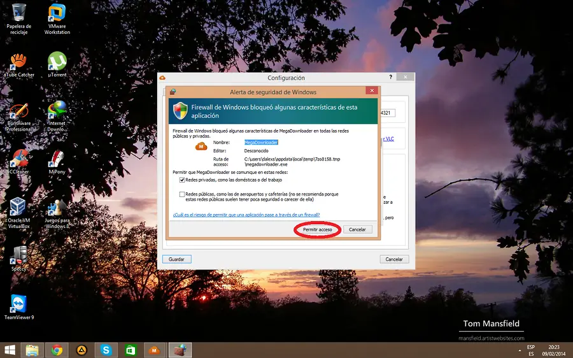Select the MiPony desktop icon

coord(57,162)
